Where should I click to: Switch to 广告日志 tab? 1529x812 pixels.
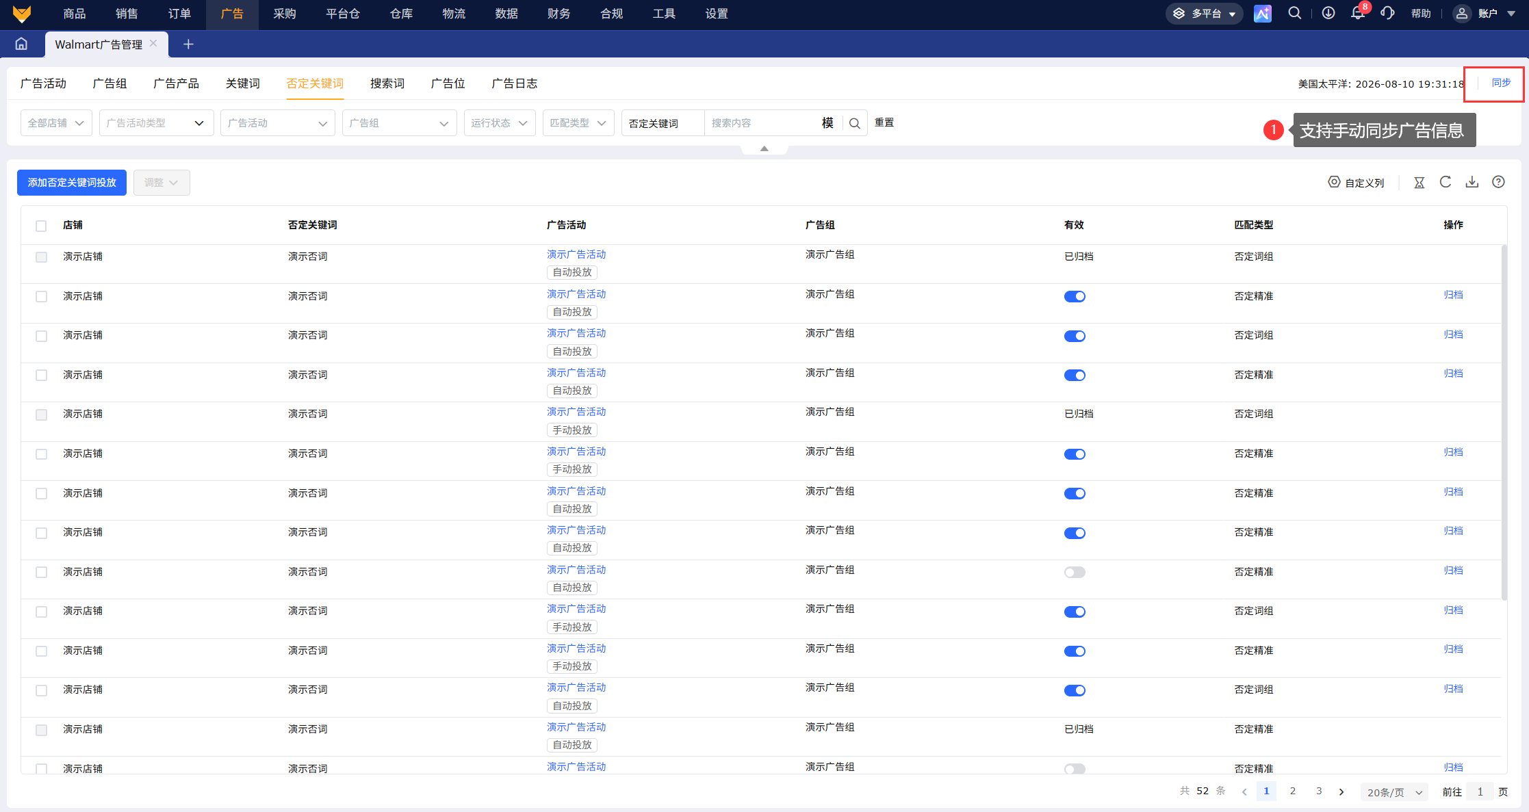pos(514,83)
